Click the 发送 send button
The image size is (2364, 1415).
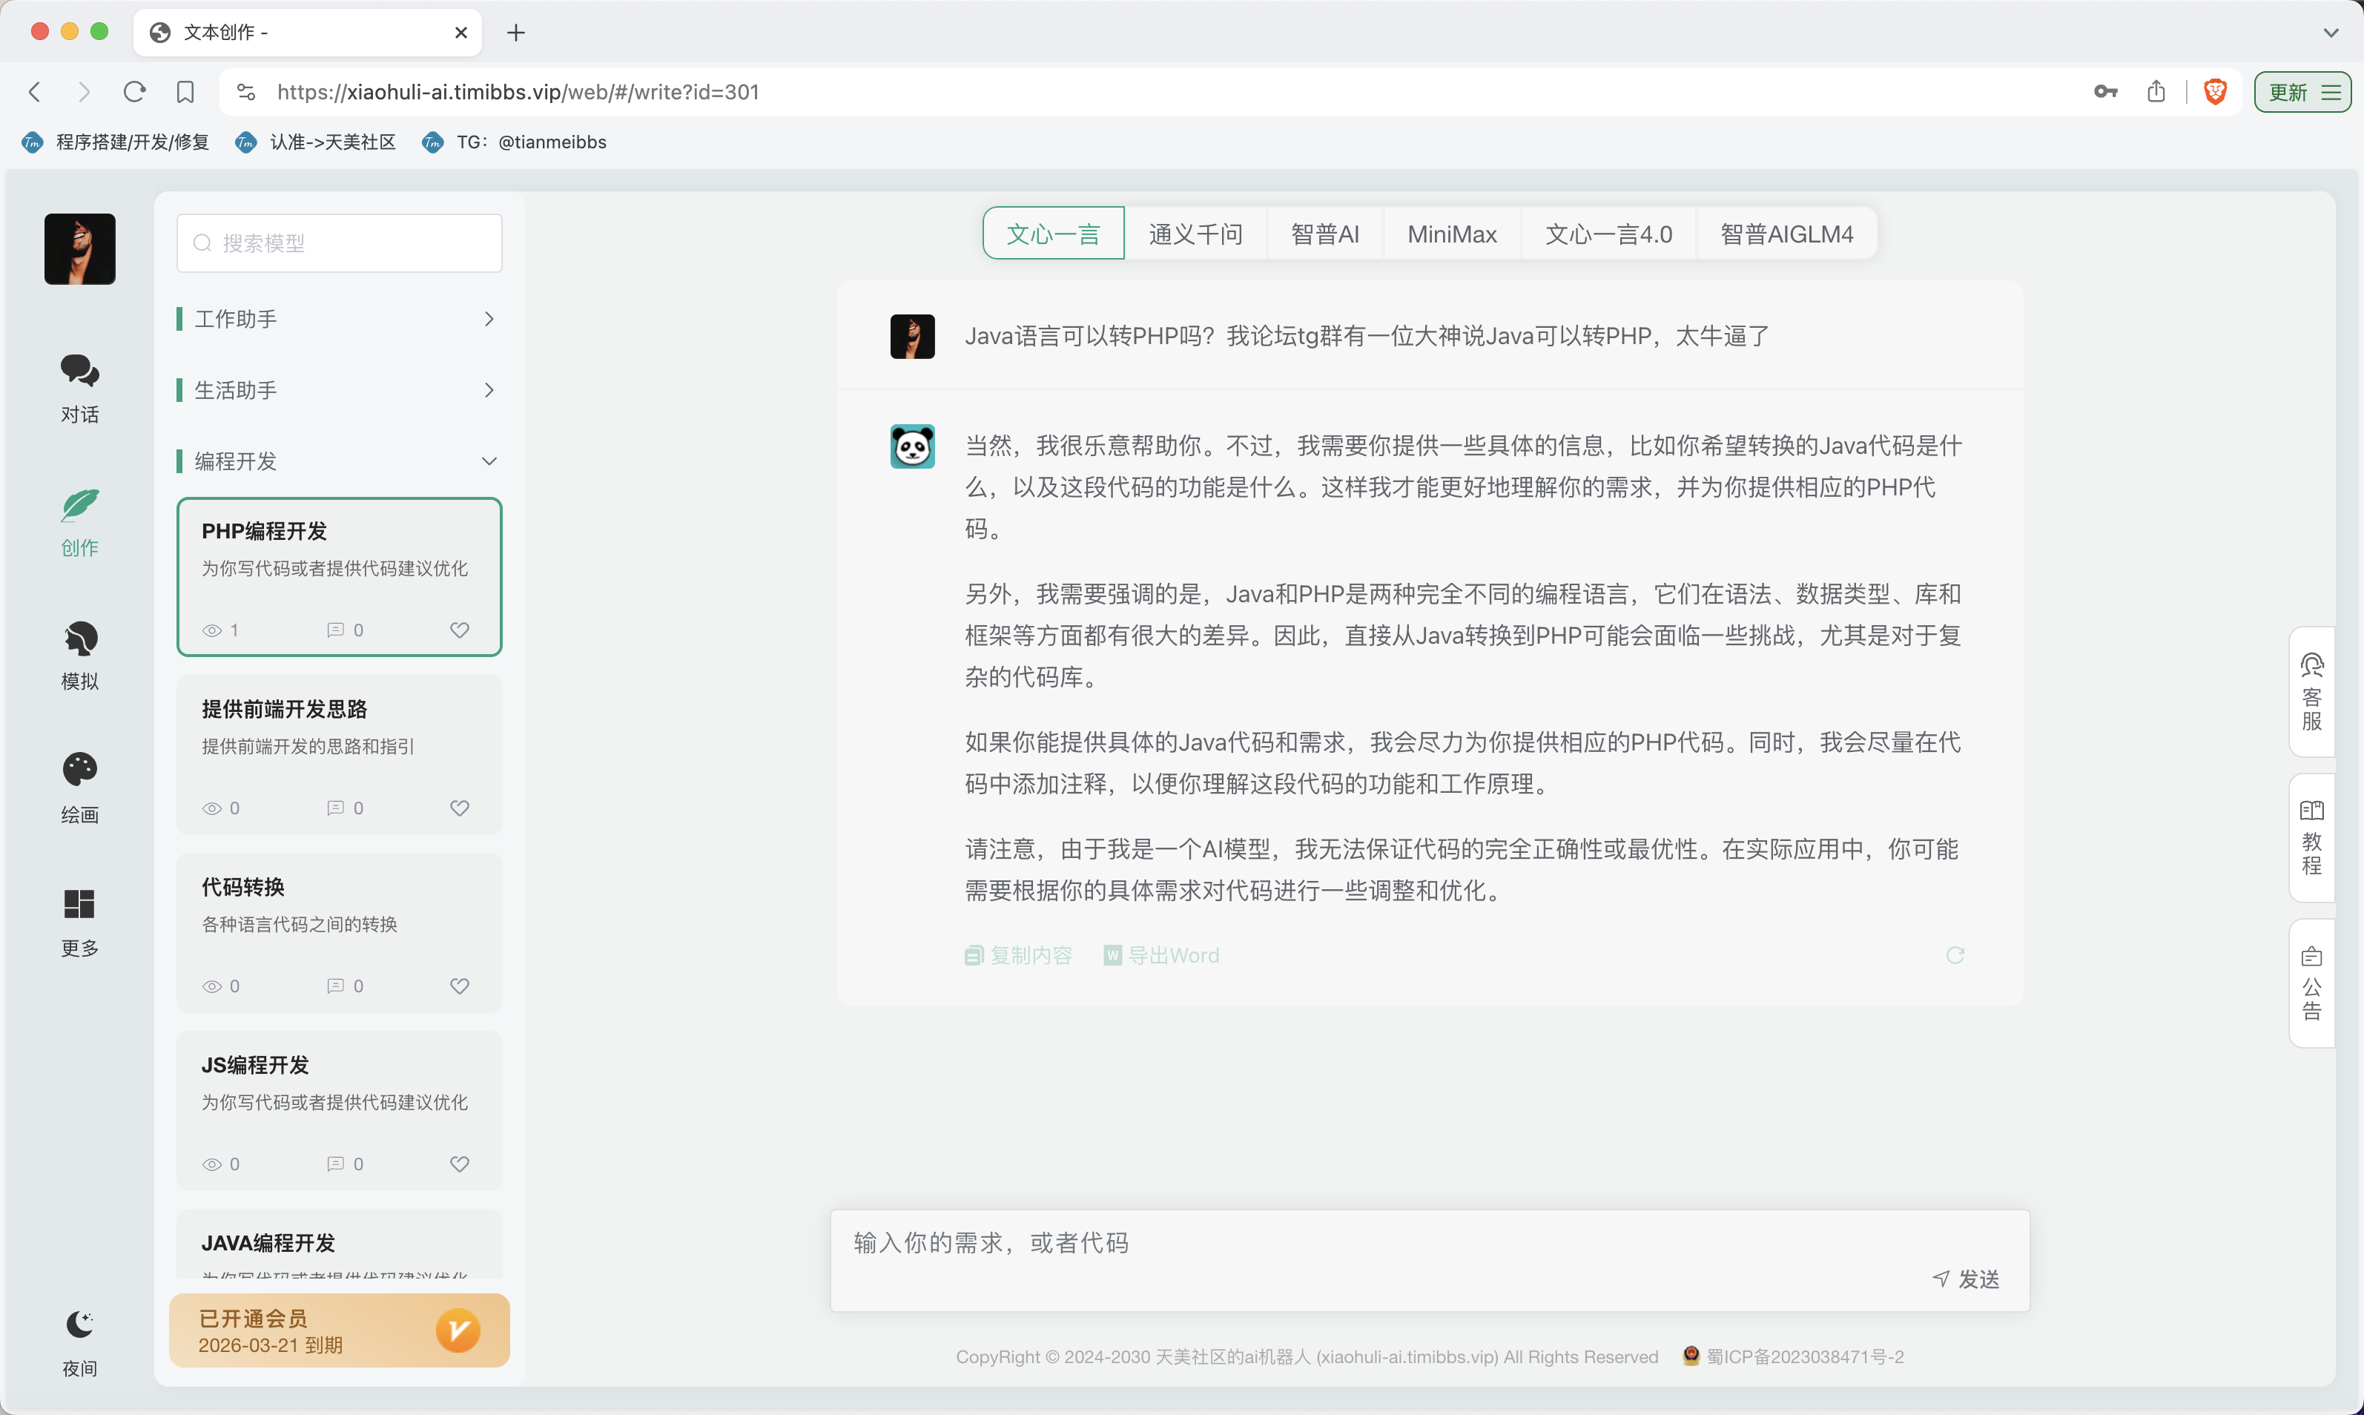tap(1967, 1279)
